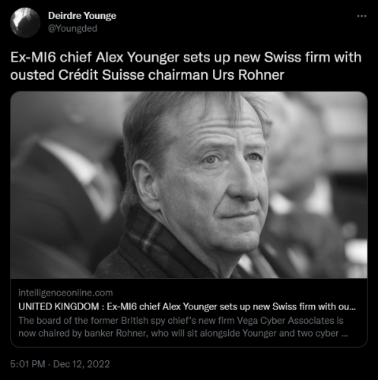The width and height of the screenshot is (378, 380).
Task: Open the tweet's more options ellipsis menu
Action: [x=361, y=16]
